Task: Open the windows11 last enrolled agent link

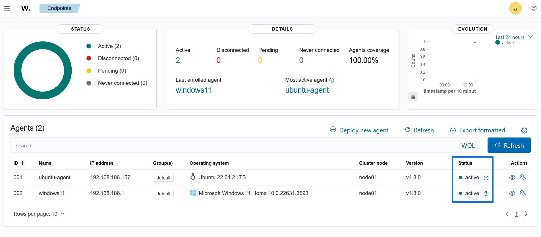Action: [x=193, y=90]
